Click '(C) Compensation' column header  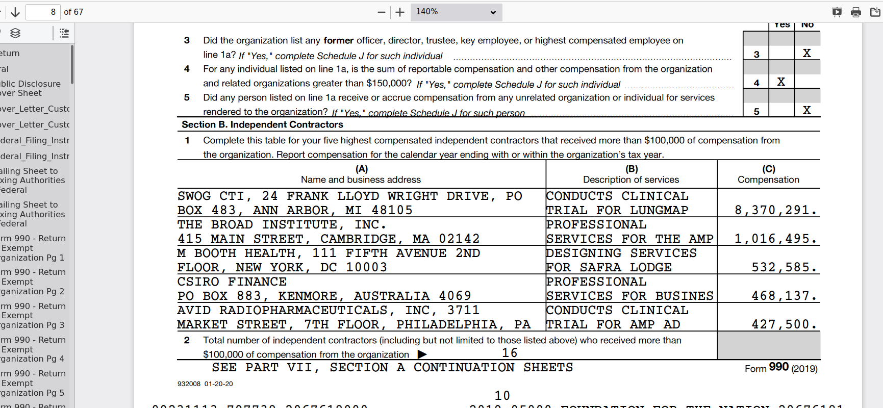(x=768, y=174)
